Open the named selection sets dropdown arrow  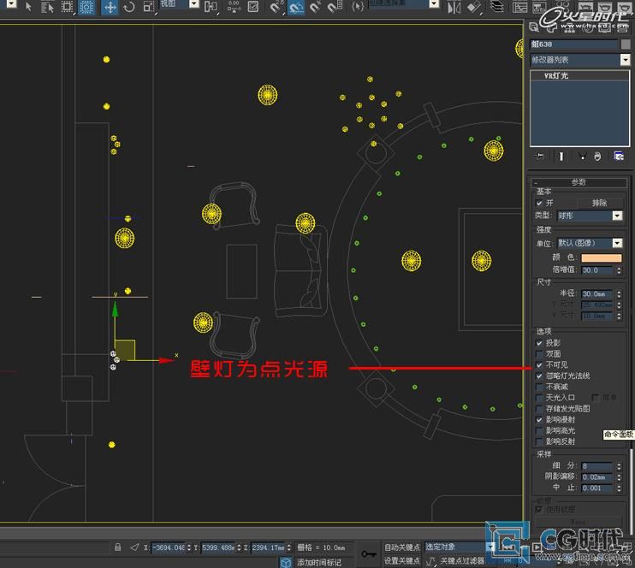click(434, 4)
